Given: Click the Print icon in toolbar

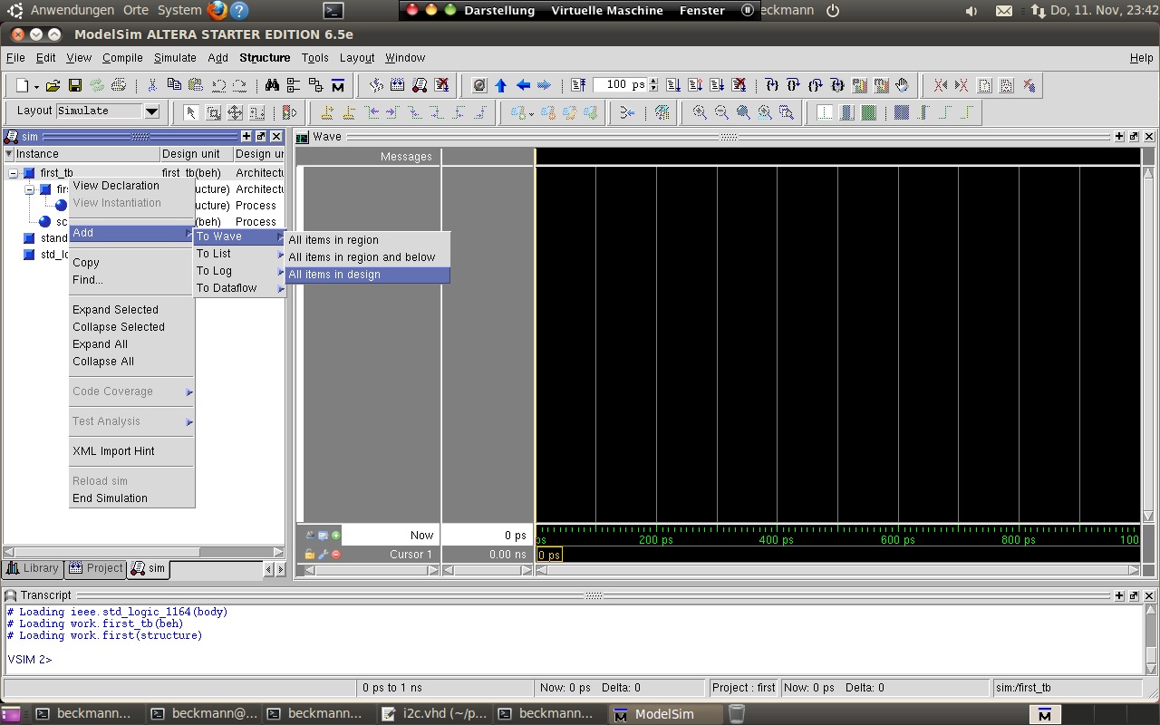Looking at the screenshot, I should click(x=119, y=85).
